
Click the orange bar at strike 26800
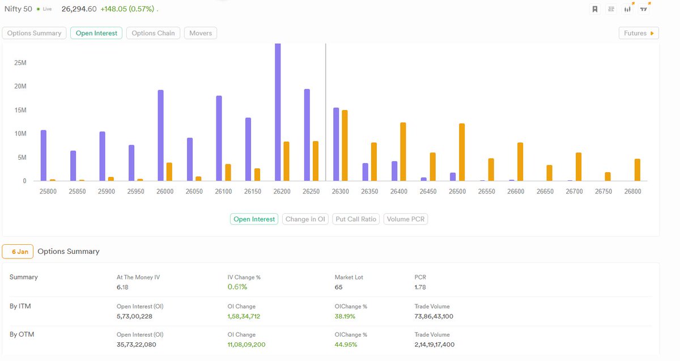click(637, 170)
